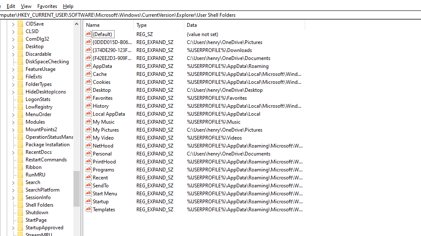
Task: Sort values by the Data column header
Action: point(244,25)
